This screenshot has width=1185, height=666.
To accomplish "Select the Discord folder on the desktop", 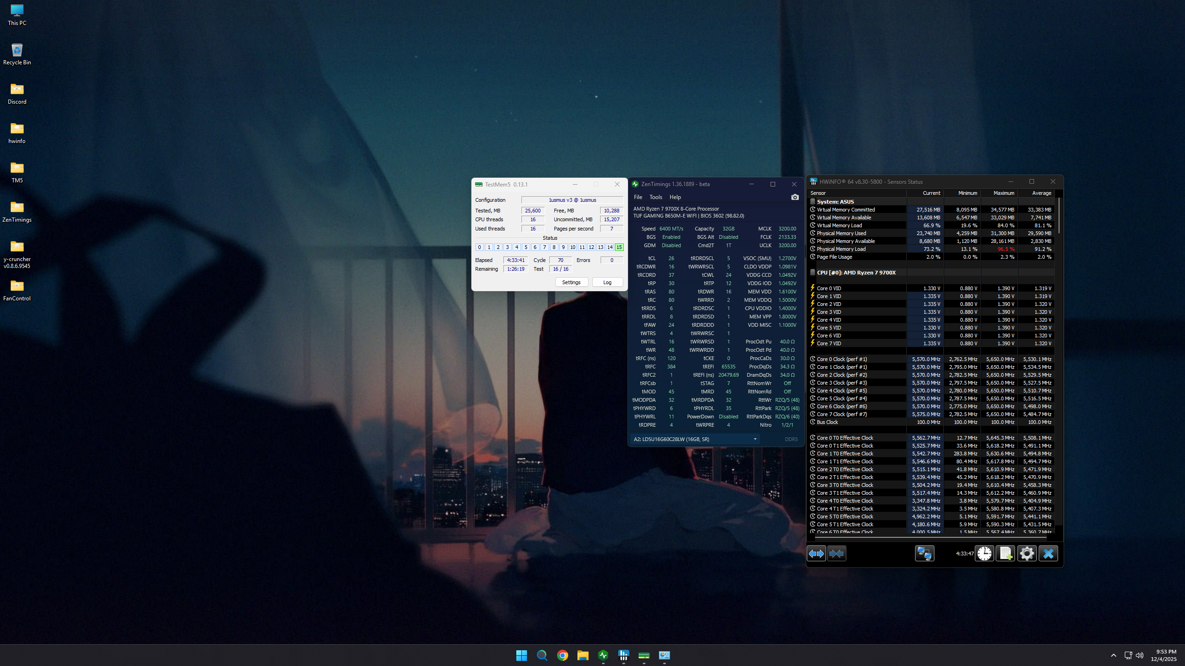I will (17, 93).
